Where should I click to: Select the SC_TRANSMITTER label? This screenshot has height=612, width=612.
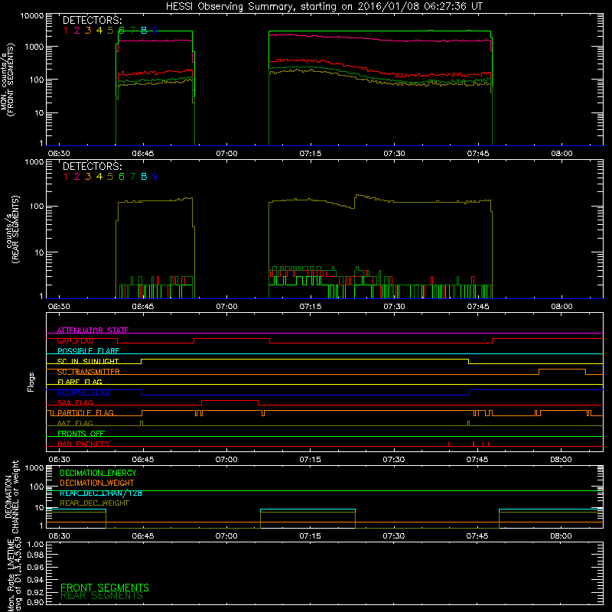89,372
